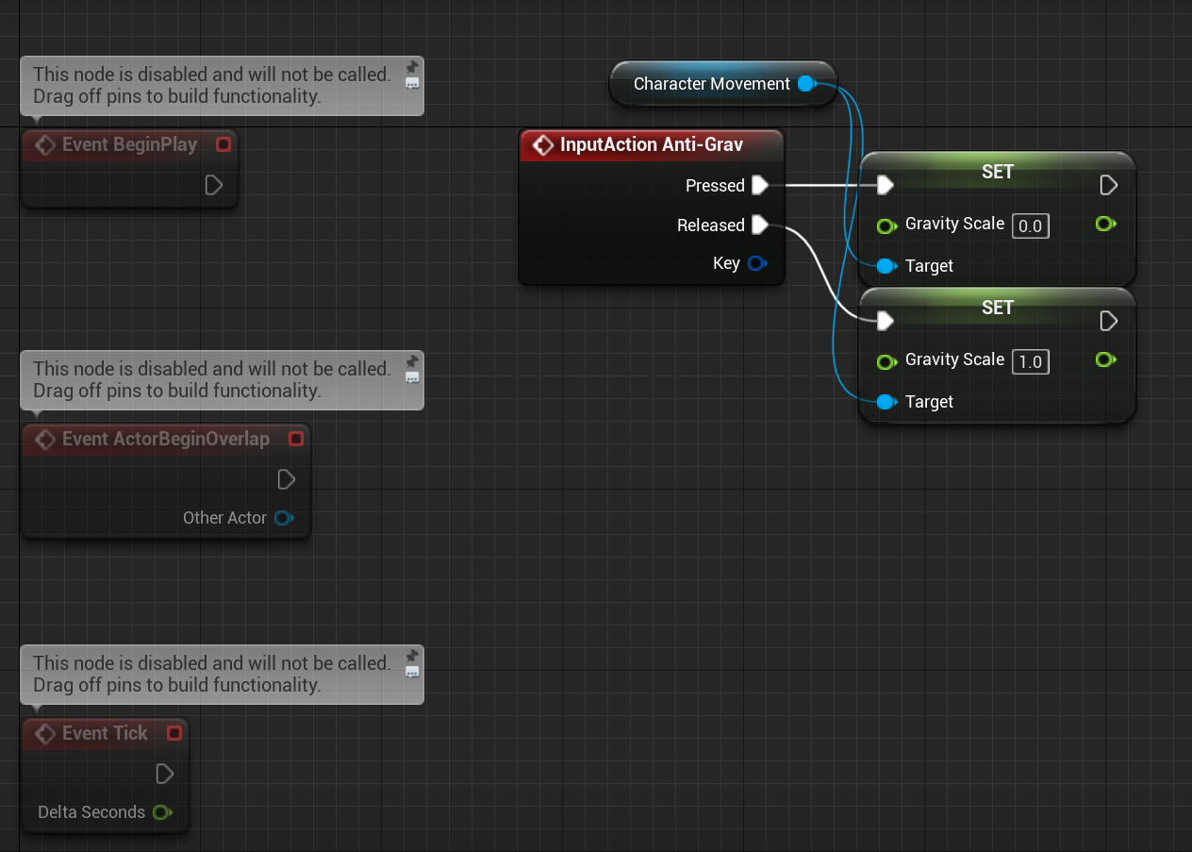Click the exec output pin on Event BeginPlay

[213, 185]
